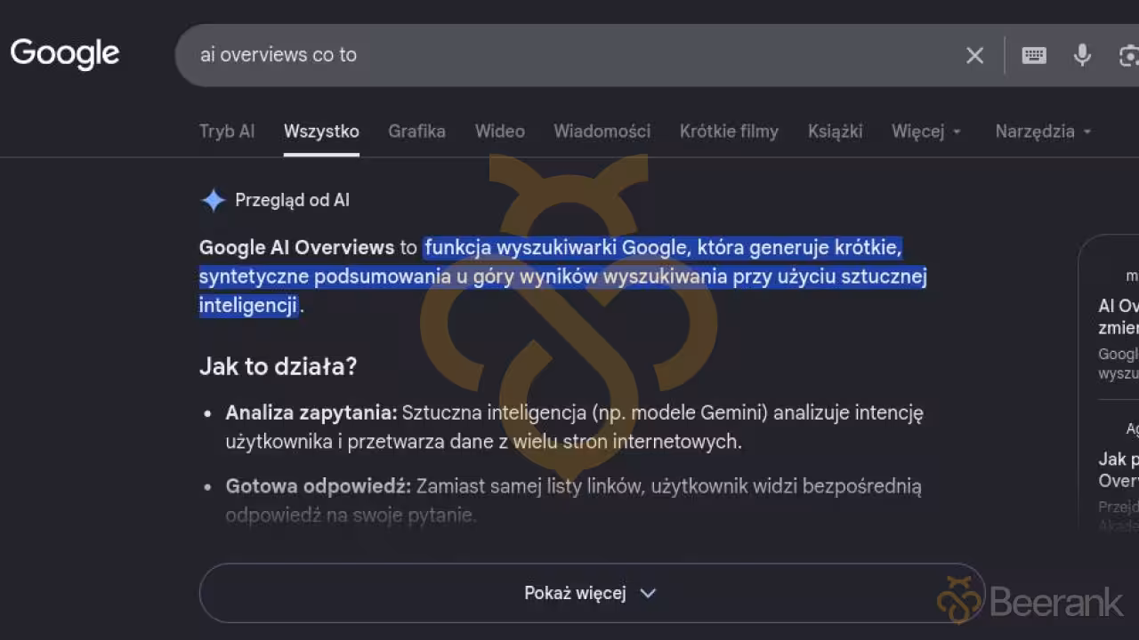1139x640 pixels.
Task: Open the Jak p… Over… source card on right
Action: coord(1118,476)
